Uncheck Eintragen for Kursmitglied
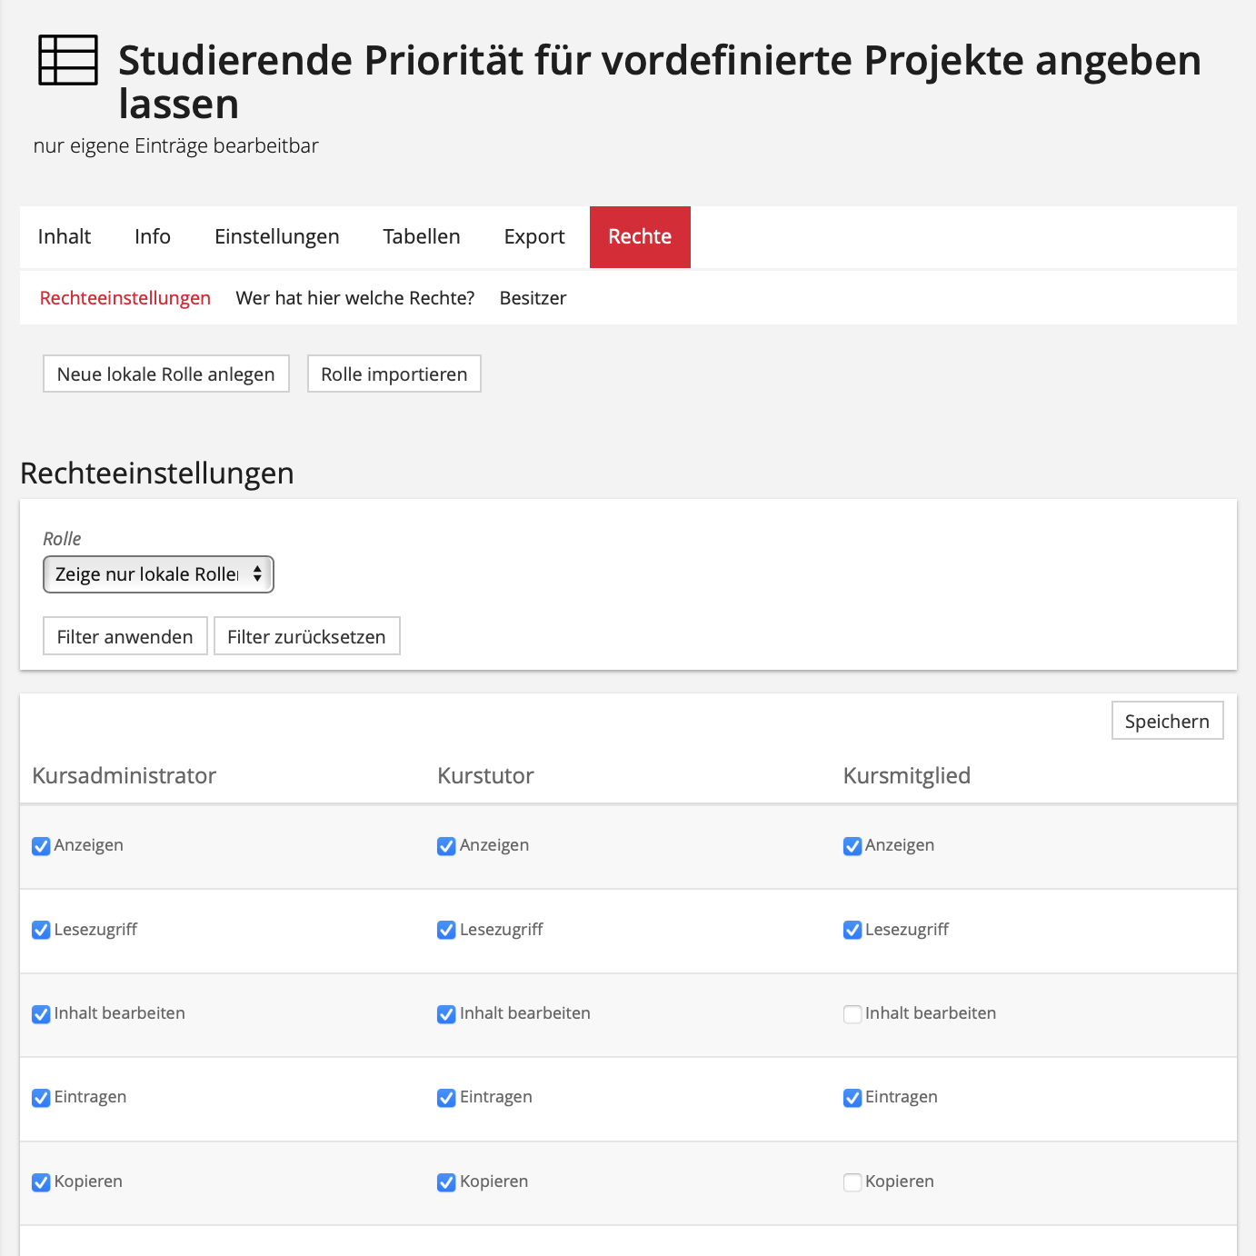1256x1256 pixels. click(x=852, y=1098)
